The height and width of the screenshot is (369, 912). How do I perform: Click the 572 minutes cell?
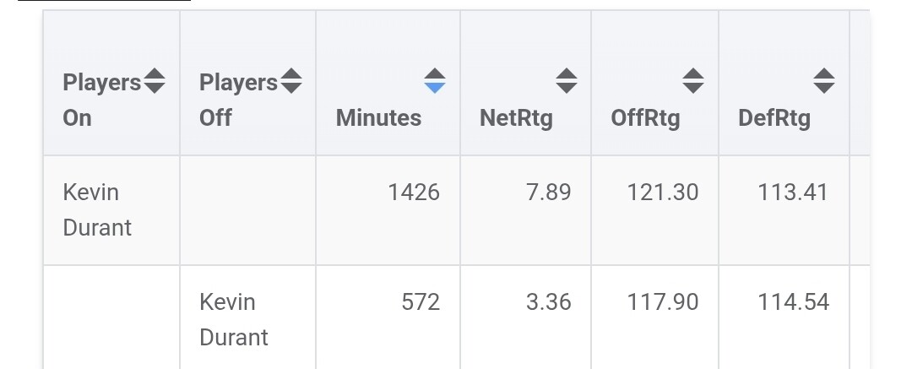click(x=421, y=302)
